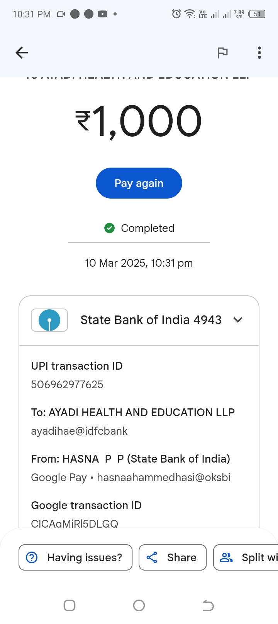The image size is (278, 624).
Task: Tap the ayadihae@idfcbank UPI address
Action: [79, 431]
